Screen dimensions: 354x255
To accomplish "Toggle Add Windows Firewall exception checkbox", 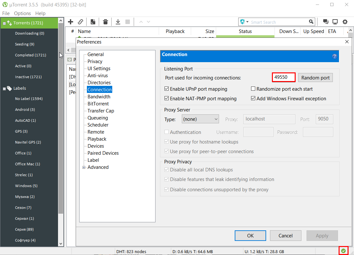I will click(x=253, y=98).
